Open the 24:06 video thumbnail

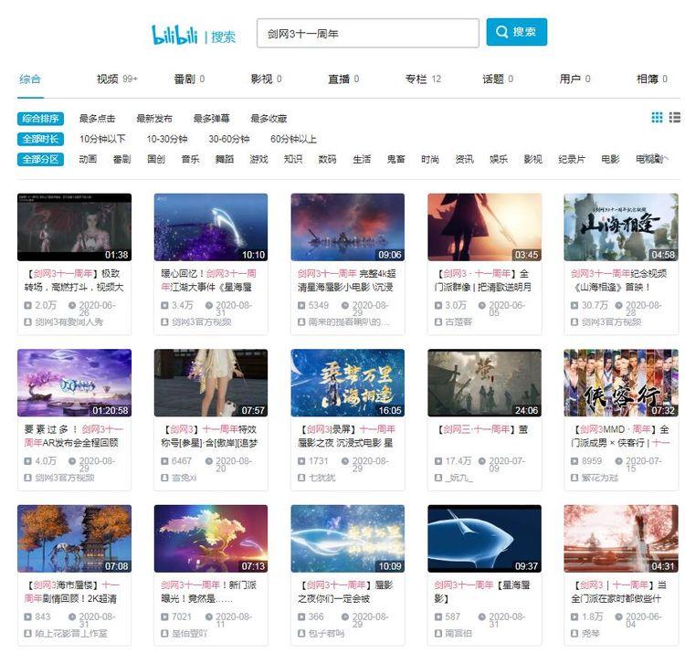click(x=484, y=383)
